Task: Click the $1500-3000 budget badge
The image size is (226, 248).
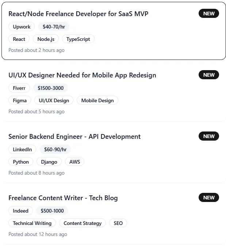Action: pos(50,88)
